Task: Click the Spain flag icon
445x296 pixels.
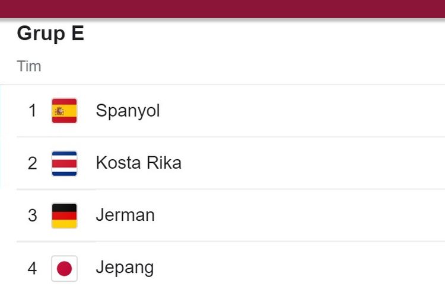Action: click(65, 111)
